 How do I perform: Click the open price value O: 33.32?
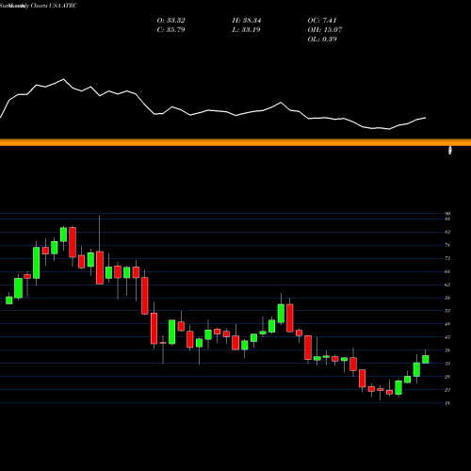pyautogui.click(x=171, y=21)
